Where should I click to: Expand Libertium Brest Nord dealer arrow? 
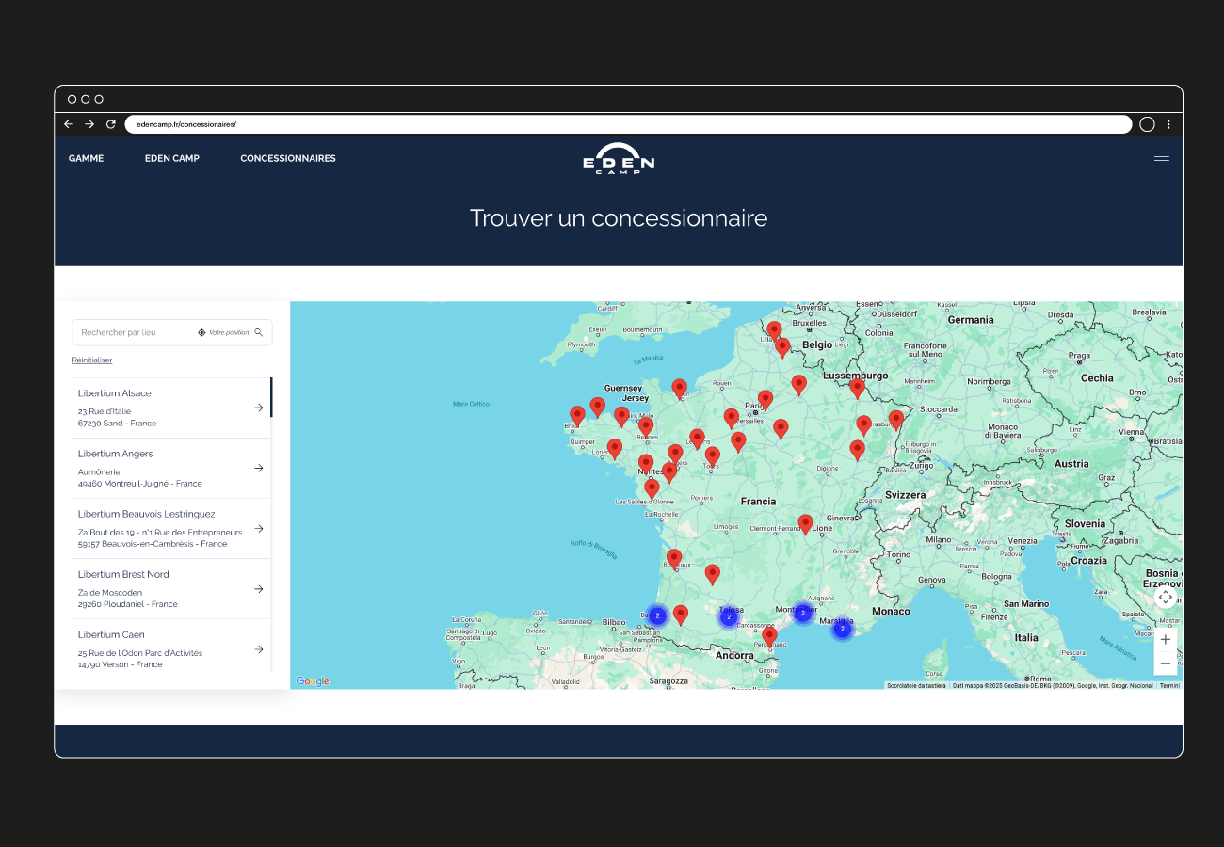258,589
